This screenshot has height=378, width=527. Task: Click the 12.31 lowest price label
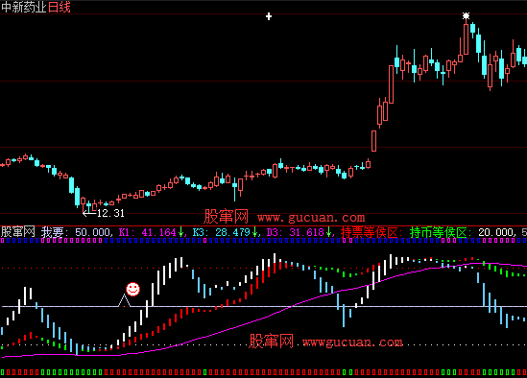click(x=110, y=213)
